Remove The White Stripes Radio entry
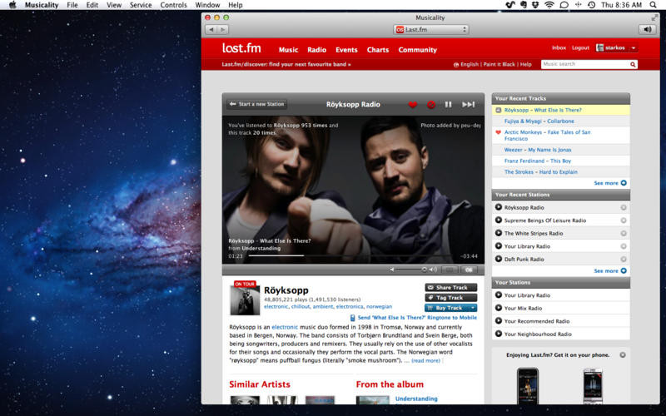 [x=624, y=234]
